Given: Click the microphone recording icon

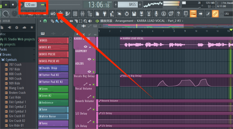Looking at the screenshot, I should click(x=156, y=14).
